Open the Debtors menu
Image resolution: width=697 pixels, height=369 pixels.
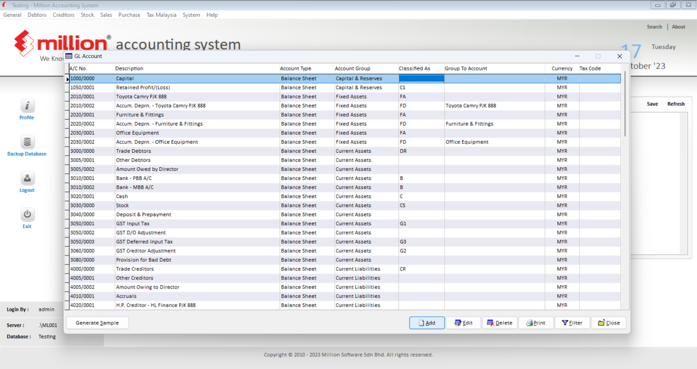tap(37, 15)
